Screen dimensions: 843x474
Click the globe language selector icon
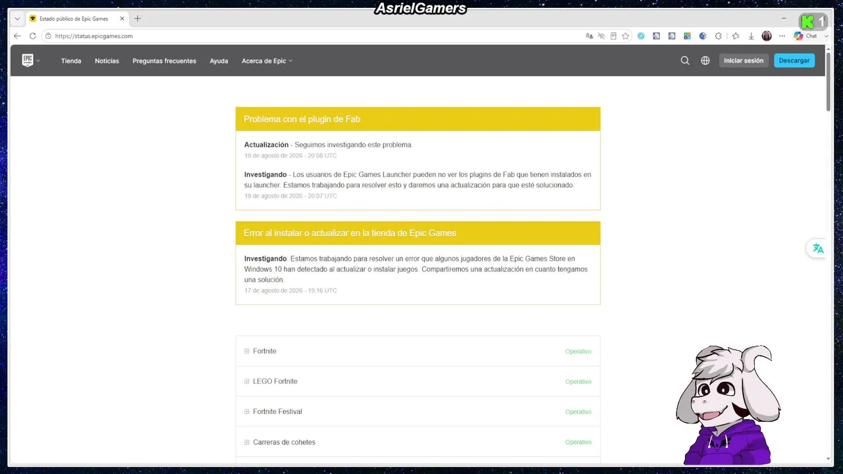pyautogui.click(x=705, y=61)
